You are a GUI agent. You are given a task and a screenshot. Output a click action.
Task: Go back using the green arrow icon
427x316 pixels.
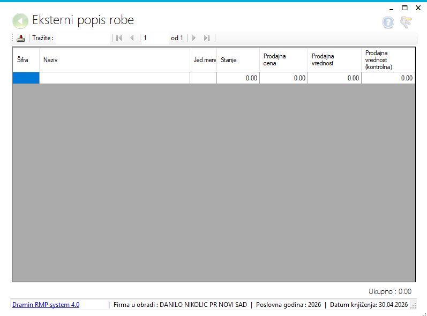(x=20, y=21)
